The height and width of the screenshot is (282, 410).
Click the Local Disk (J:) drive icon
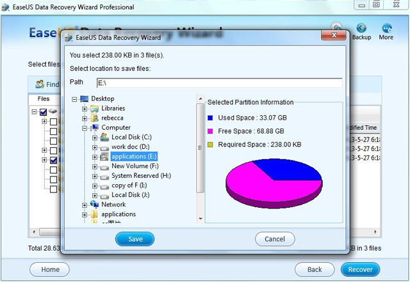104,196
